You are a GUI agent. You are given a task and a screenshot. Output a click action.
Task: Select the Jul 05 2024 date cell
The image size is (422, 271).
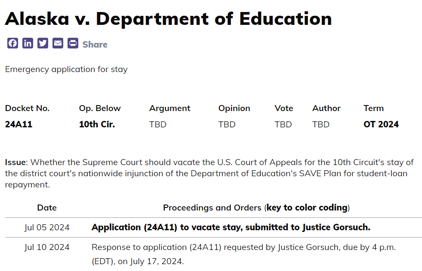47,227
